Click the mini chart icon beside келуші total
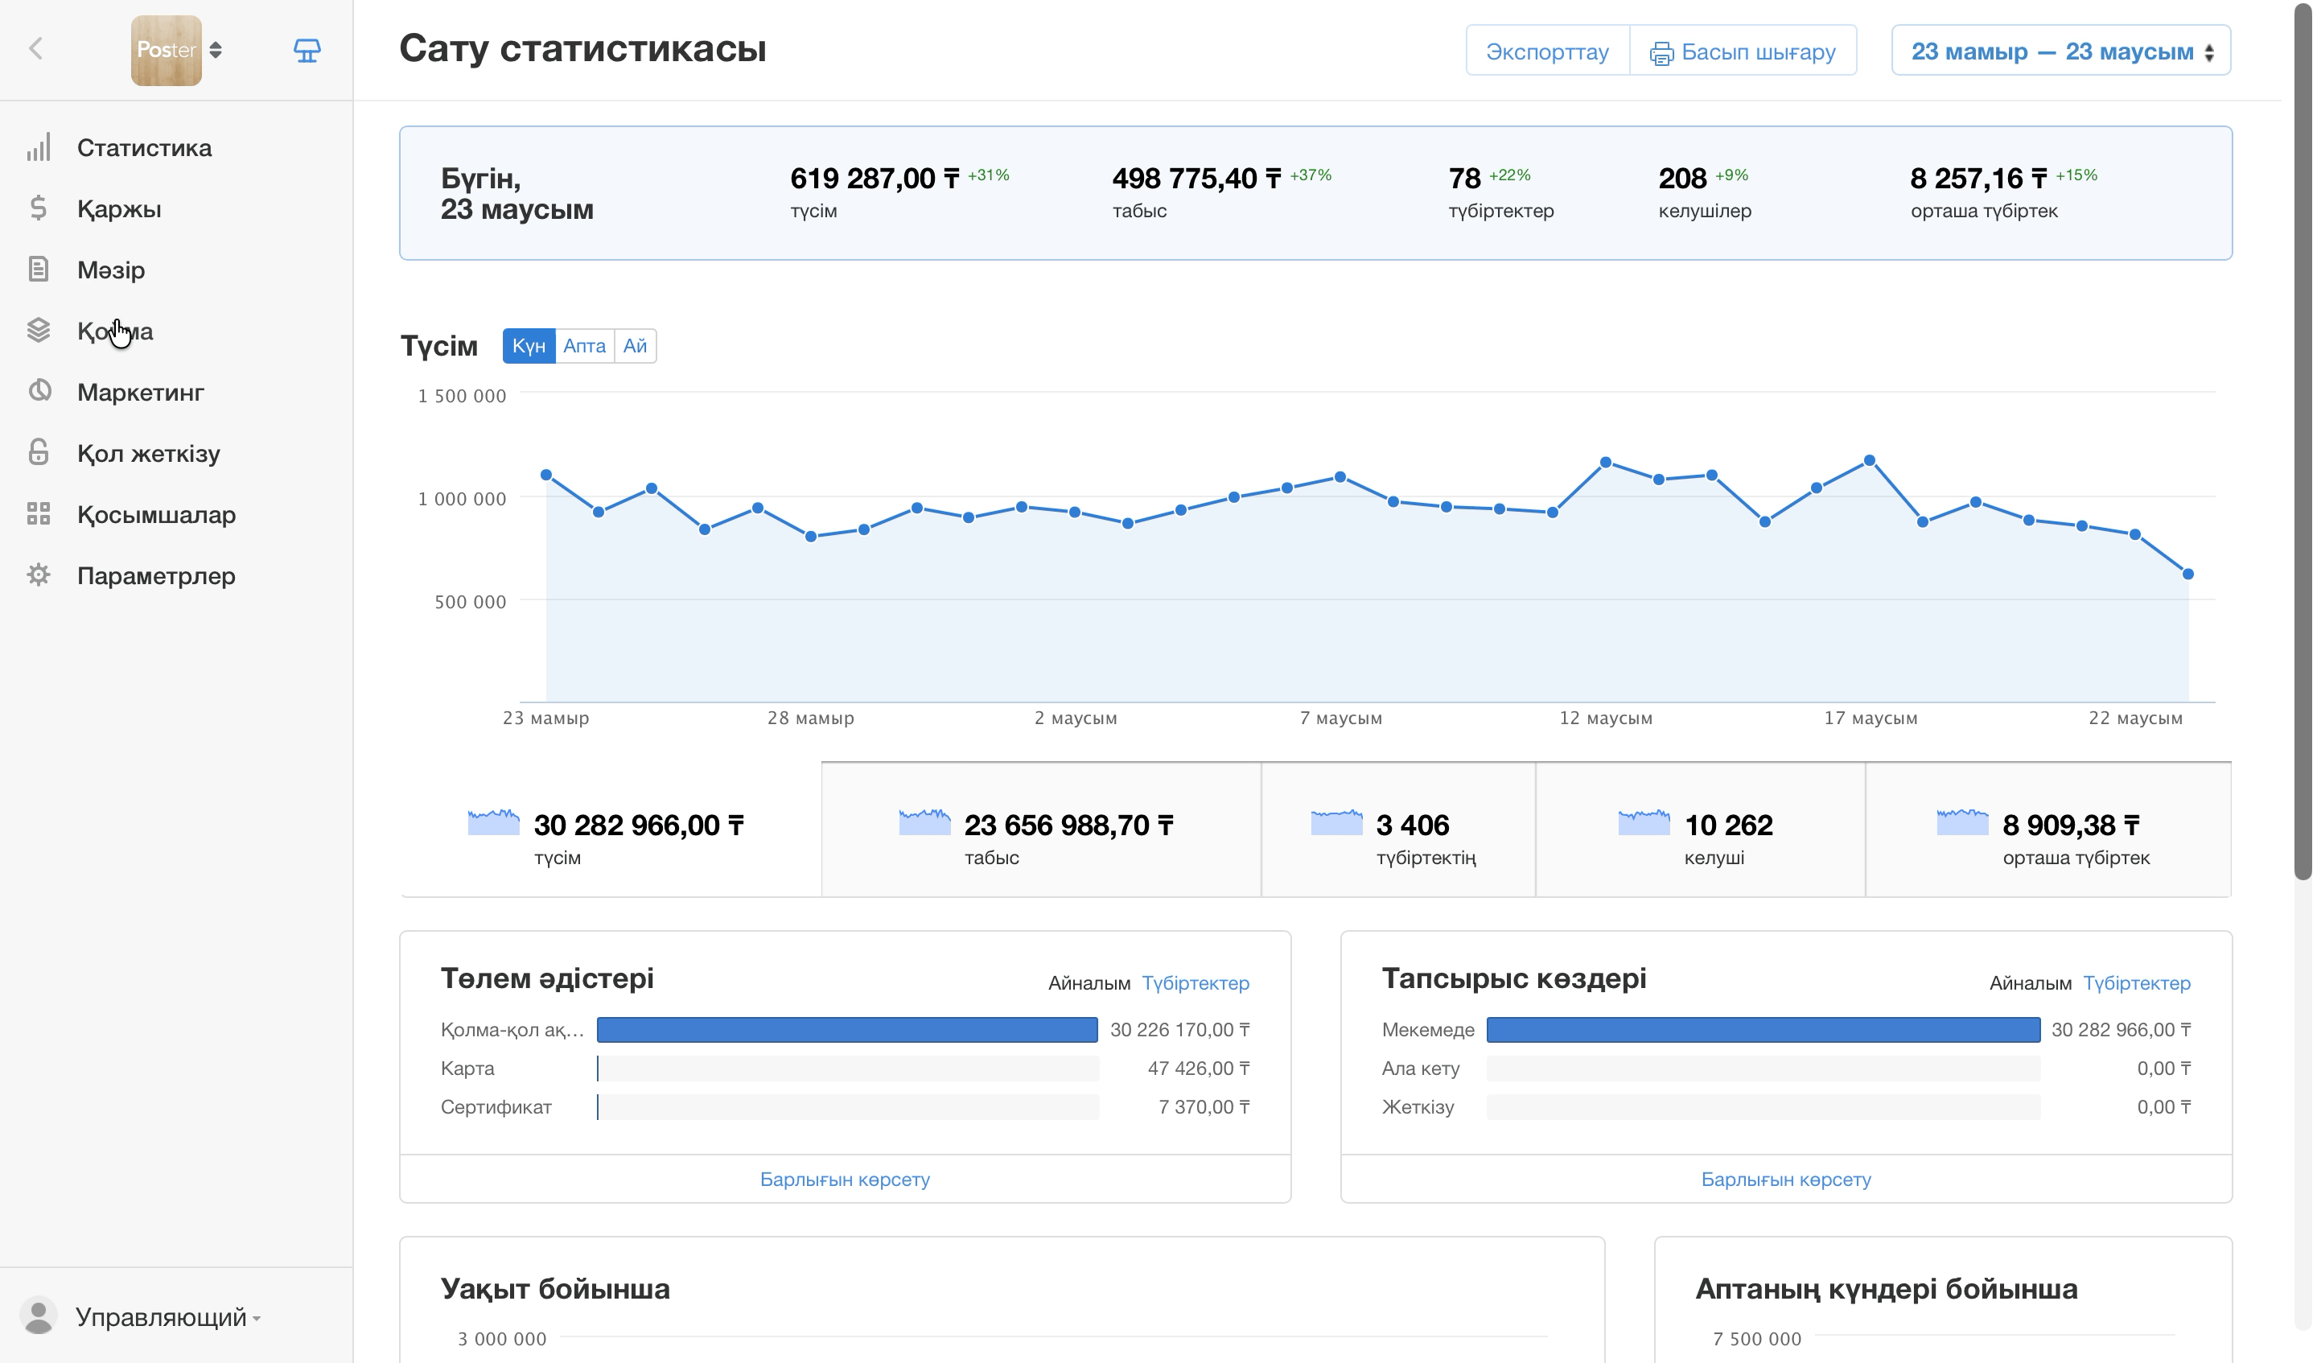Image resolution: width=2317 pixels, height=1363 pixels. click(1644, 822)
